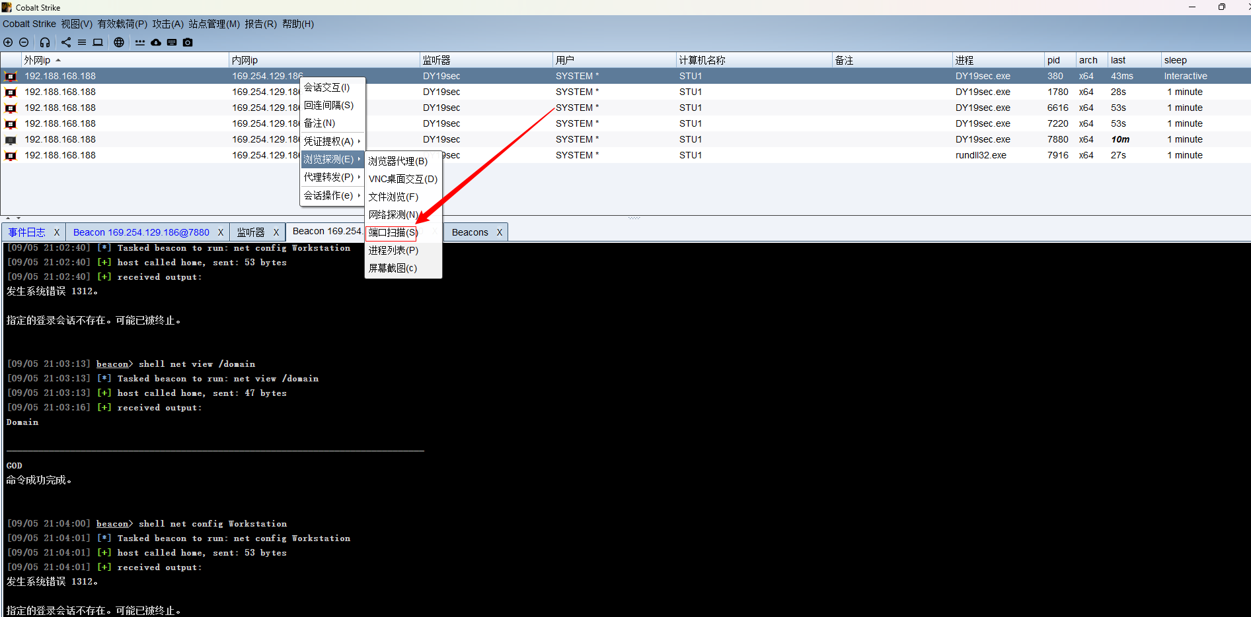Expand the 代理转发(P) submenu
1251x617 pixels.
(332, 177)
